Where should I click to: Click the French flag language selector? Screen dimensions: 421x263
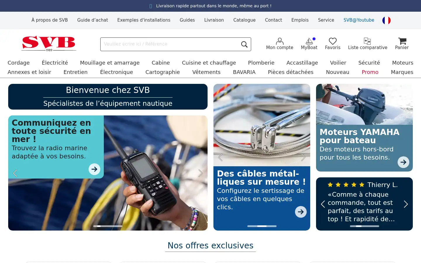387,20
